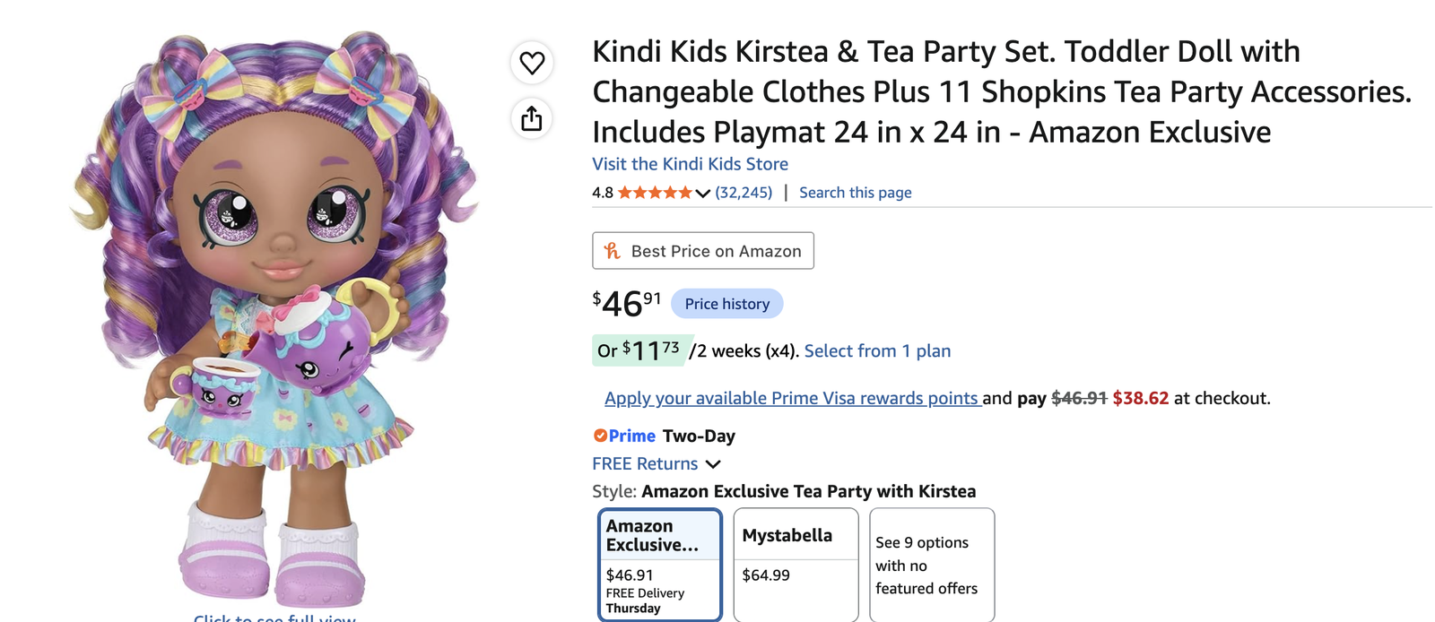Click the Kirstea doll product image
The width and height of the screenshot is (1435, 622).
pos(274,318)
